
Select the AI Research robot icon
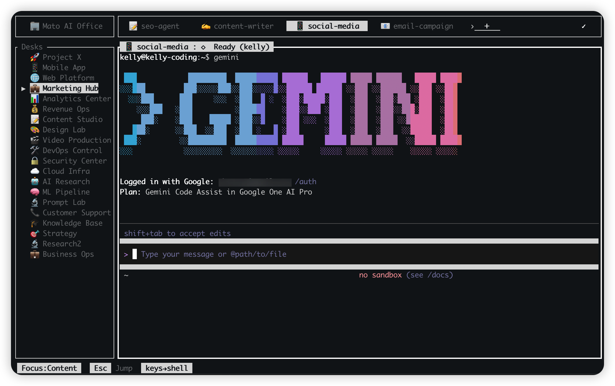[x=35, y=181]
